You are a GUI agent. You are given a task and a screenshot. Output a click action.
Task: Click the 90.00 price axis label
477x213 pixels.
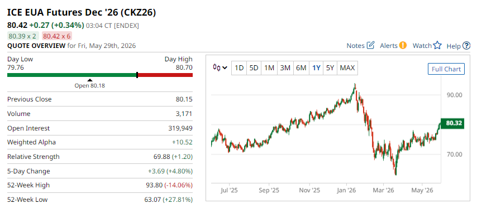(x=455, y=95)
